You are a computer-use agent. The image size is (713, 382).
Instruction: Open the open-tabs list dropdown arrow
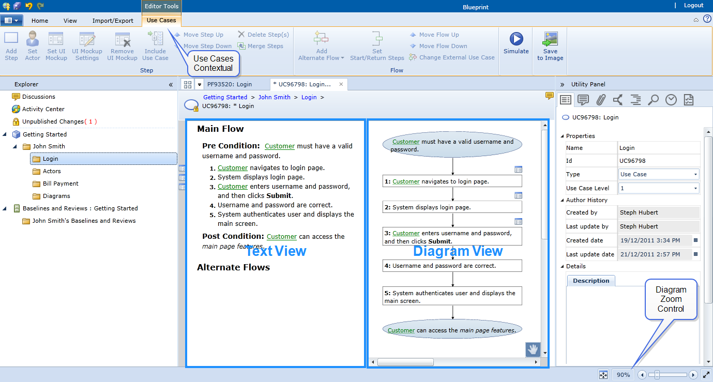(x=199, y=84)
